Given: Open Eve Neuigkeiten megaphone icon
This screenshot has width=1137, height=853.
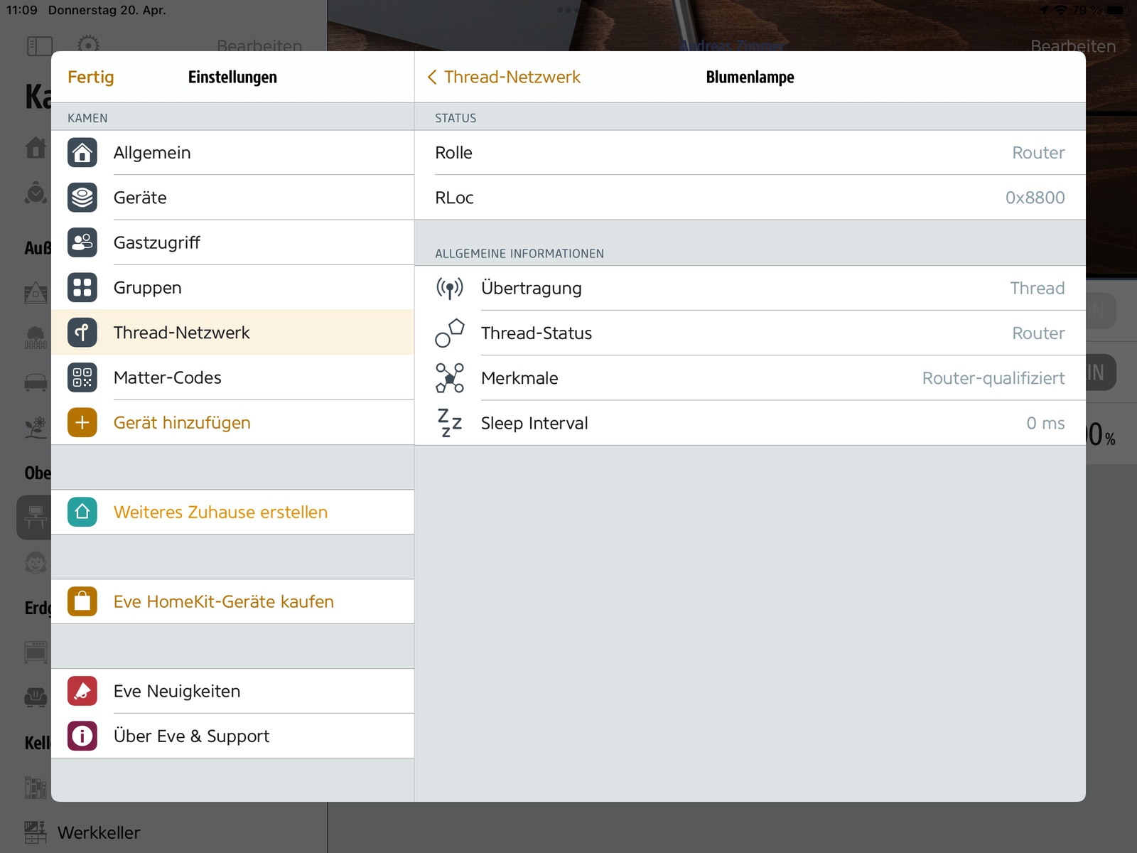Looking at the screenshot, I should 82,691.
